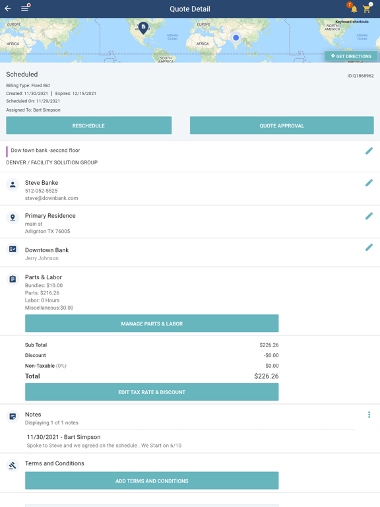Open notifications bell
This screenshot has width=380, height=507.
coord(354,9)
